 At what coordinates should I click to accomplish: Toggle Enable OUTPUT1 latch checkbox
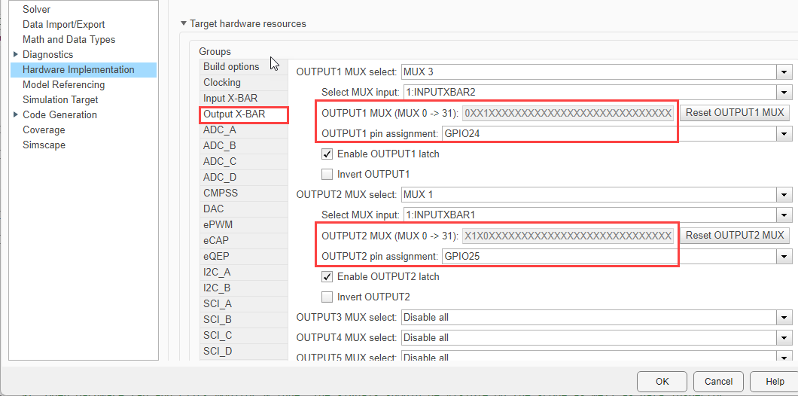327,154
